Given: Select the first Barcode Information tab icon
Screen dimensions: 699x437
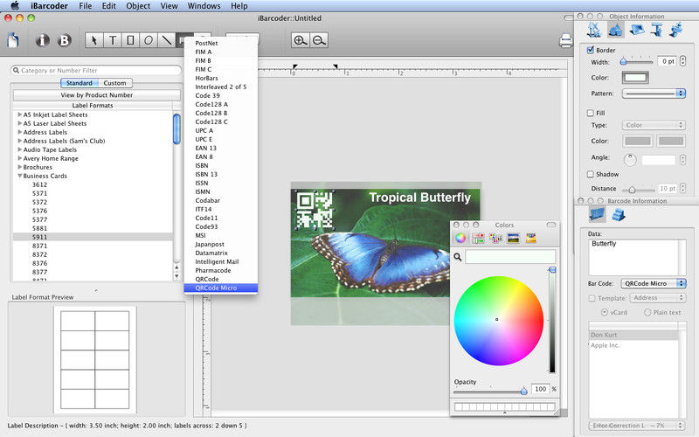Looking at the screenshot, I should pos(597,214).
